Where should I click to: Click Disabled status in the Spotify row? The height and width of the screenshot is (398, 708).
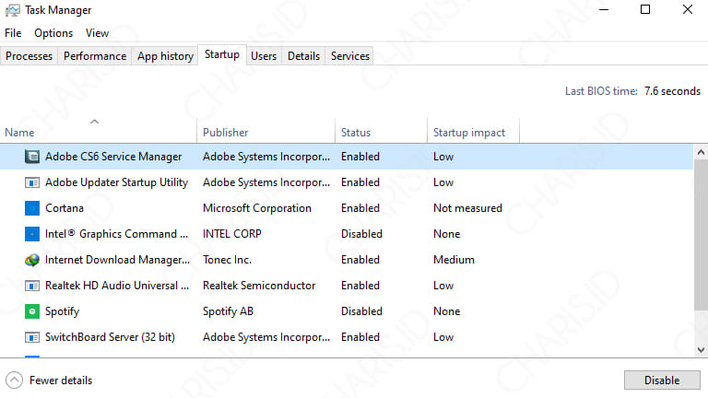pos(361,311)
